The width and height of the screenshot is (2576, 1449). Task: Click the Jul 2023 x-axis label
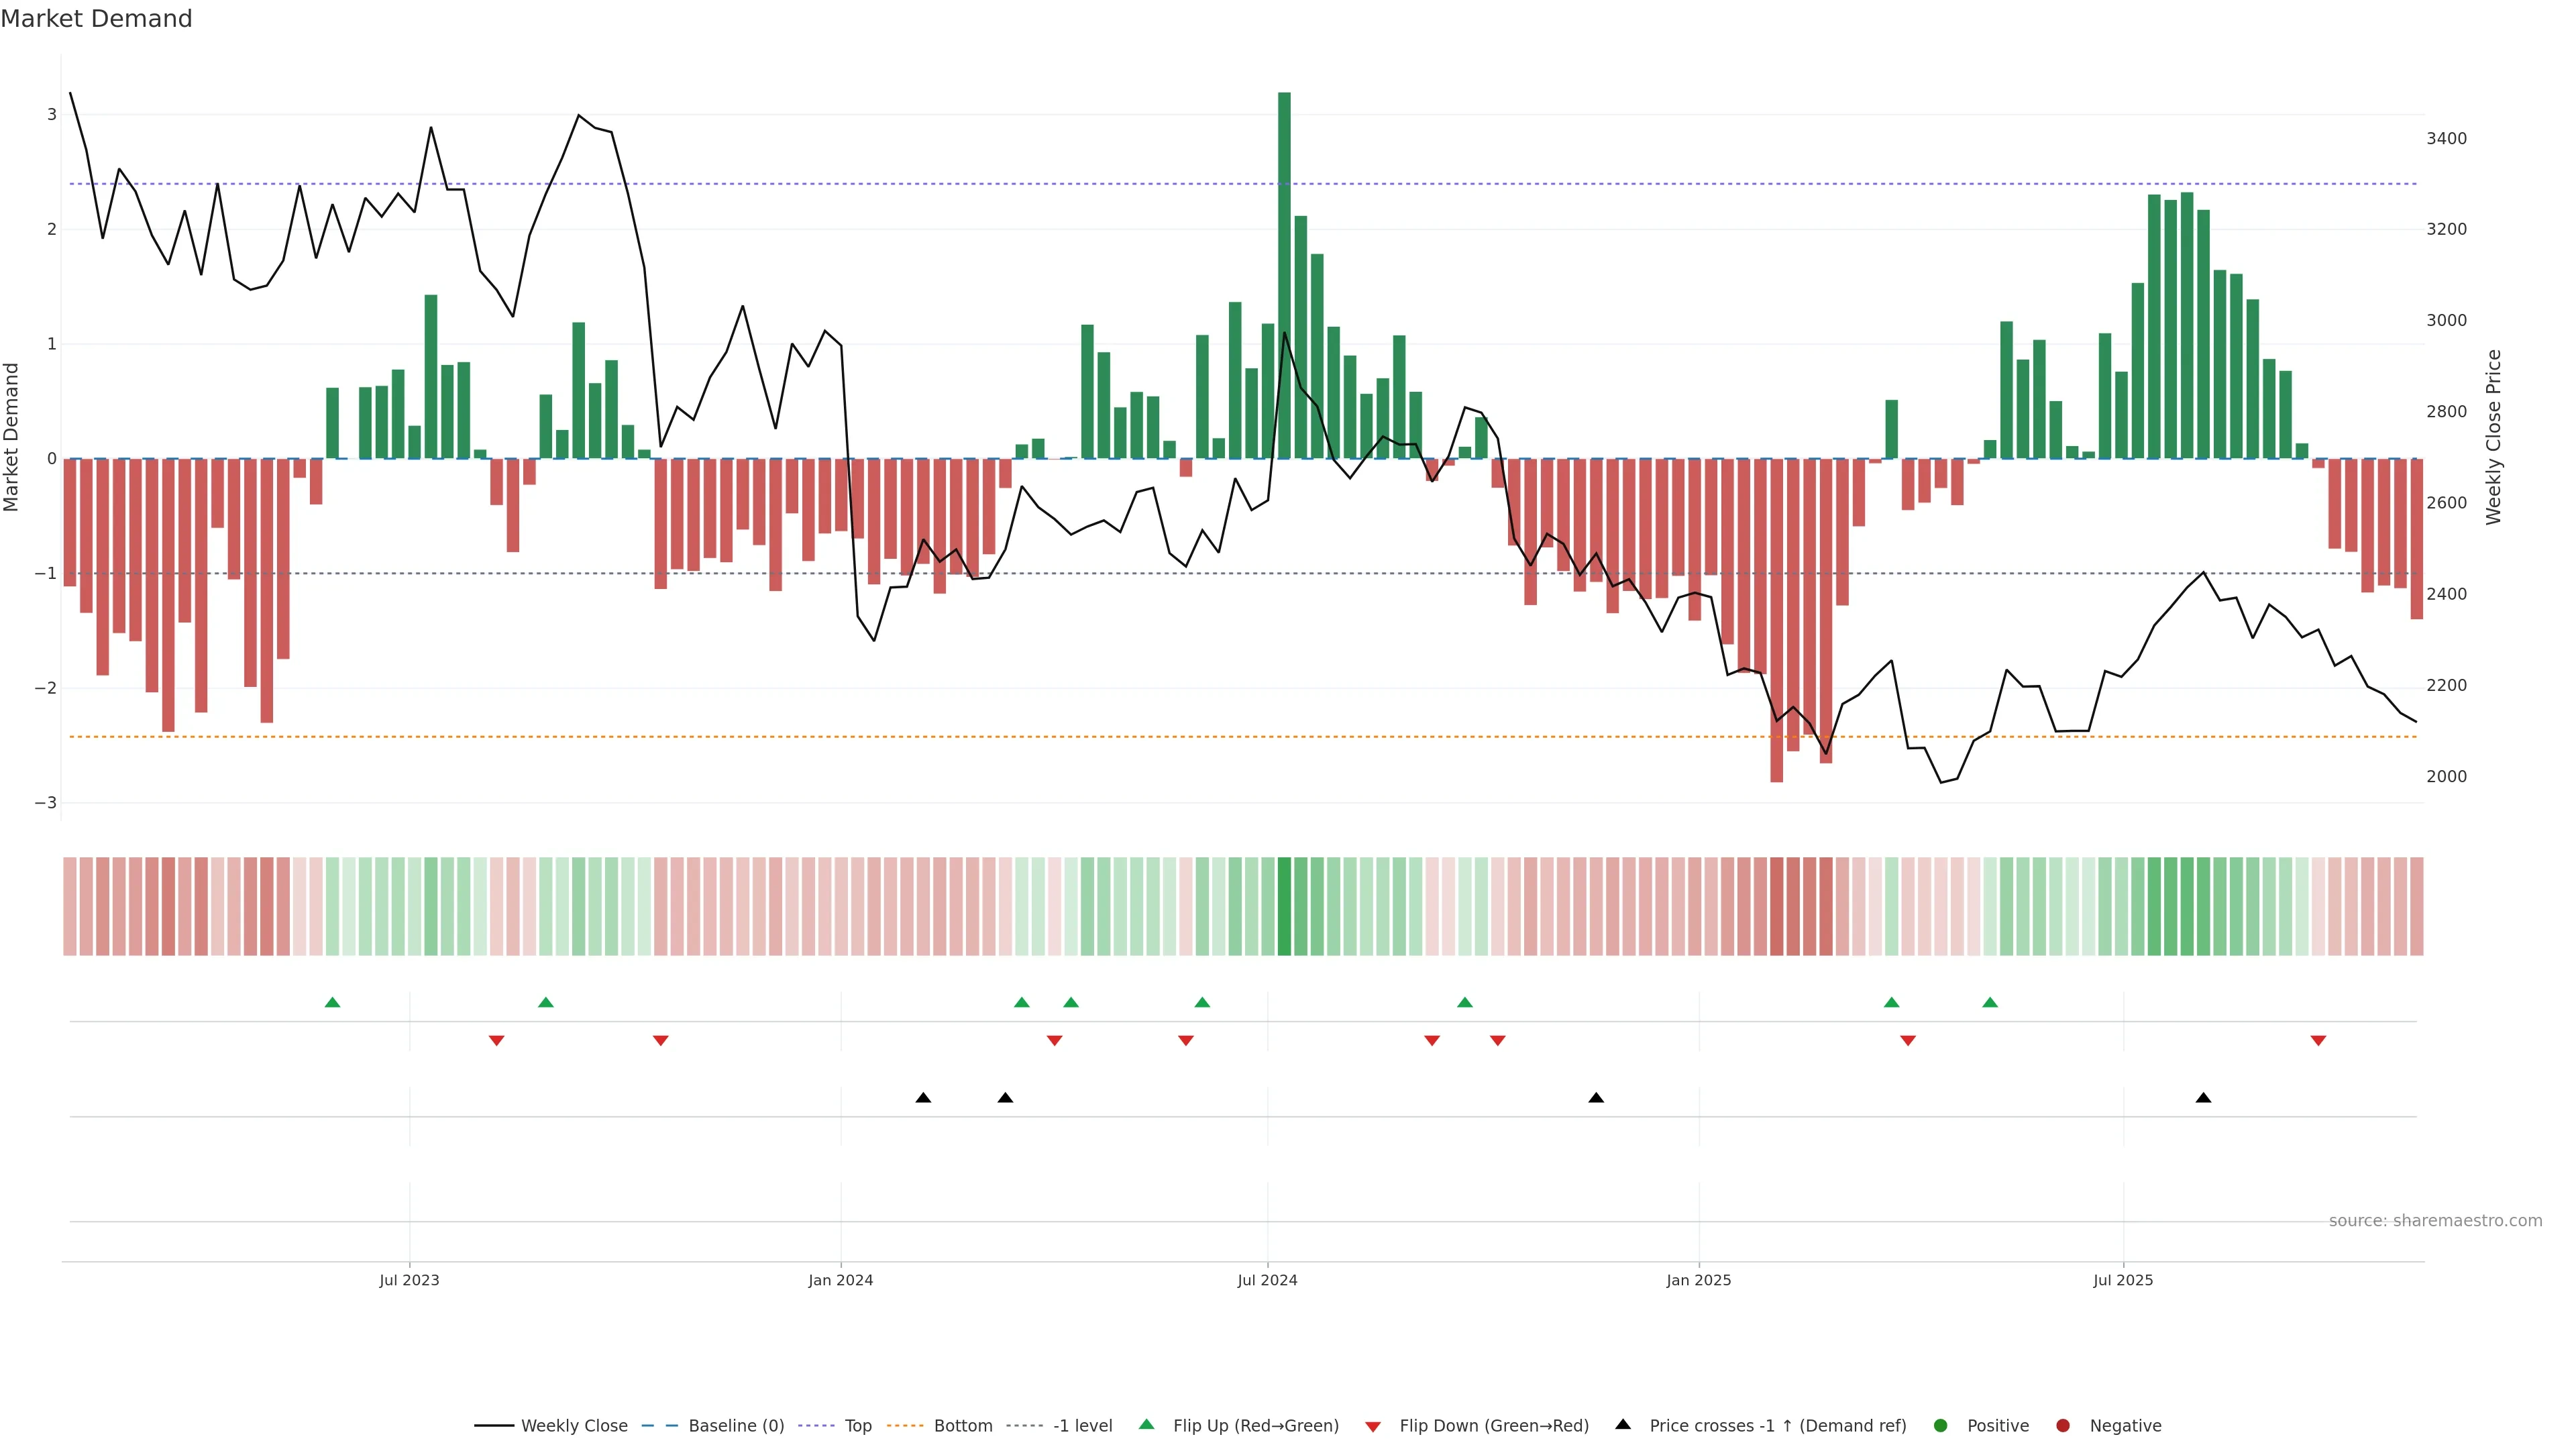tap(409, 1280)
